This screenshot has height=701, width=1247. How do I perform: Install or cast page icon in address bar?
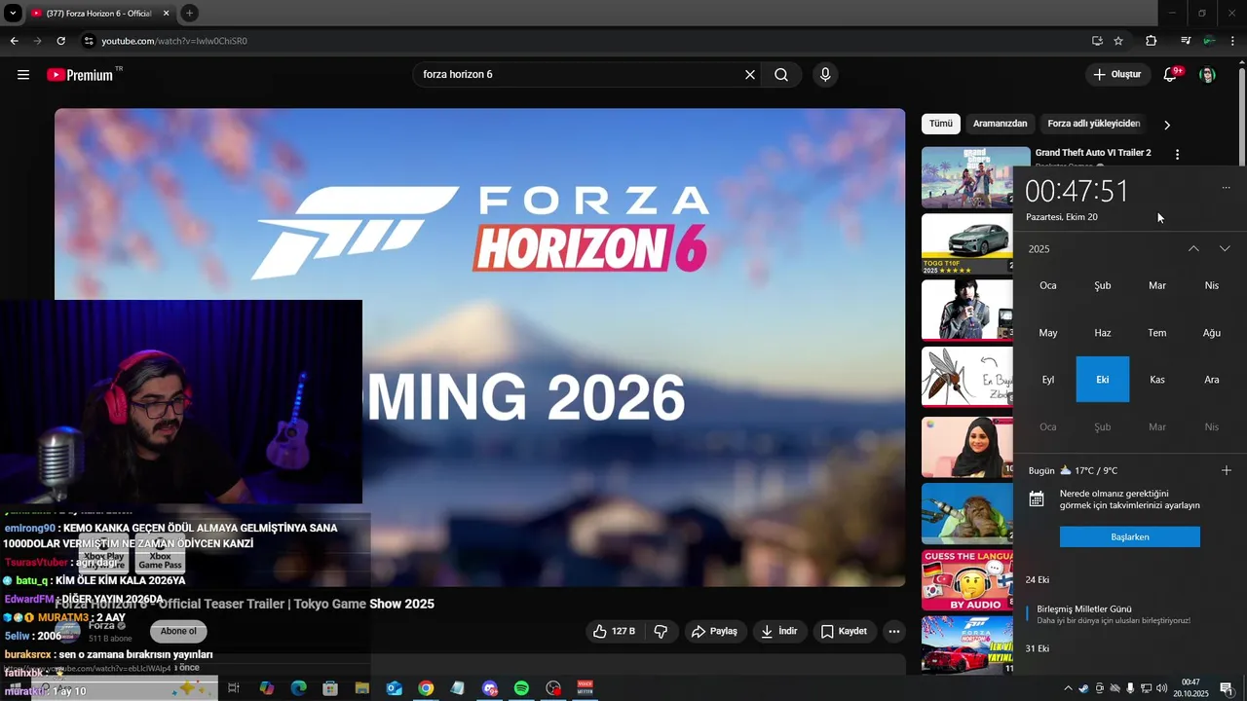coord(1097,41)
